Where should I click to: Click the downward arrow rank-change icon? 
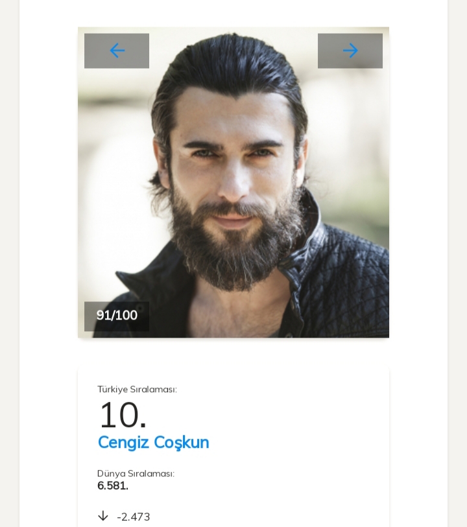coord(103,516)
